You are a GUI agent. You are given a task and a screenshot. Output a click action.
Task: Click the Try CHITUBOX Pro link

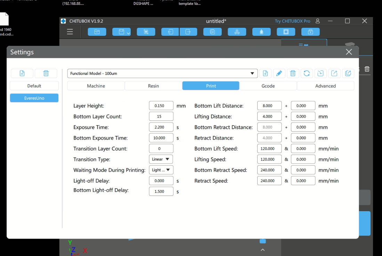[292, 21]
